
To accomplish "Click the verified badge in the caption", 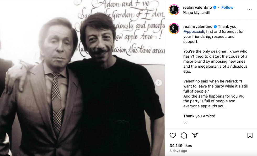I will click(x=215, y=27).
